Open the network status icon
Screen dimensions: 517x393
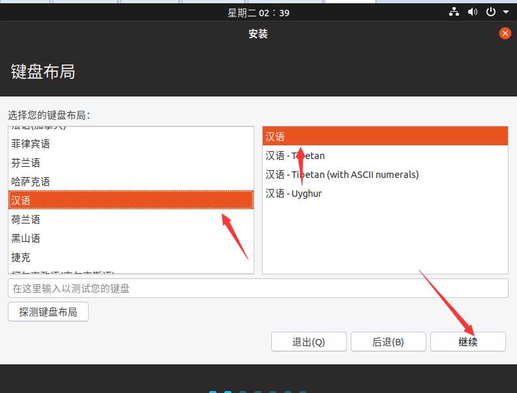pyautogui.click(x=454, y=12)
